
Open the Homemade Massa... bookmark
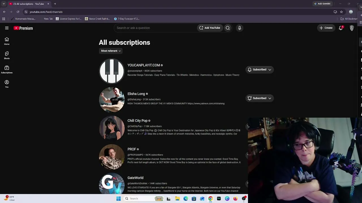coord(23,19)
